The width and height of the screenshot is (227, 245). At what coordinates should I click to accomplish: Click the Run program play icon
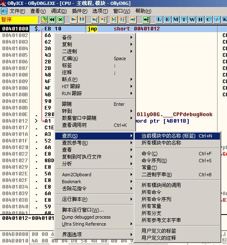coord(73,20)
